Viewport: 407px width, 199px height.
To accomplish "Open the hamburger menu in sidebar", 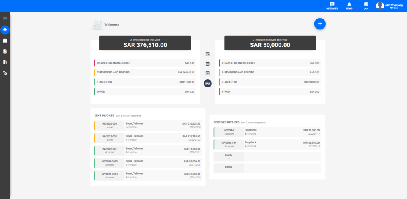I will [5, 18].
